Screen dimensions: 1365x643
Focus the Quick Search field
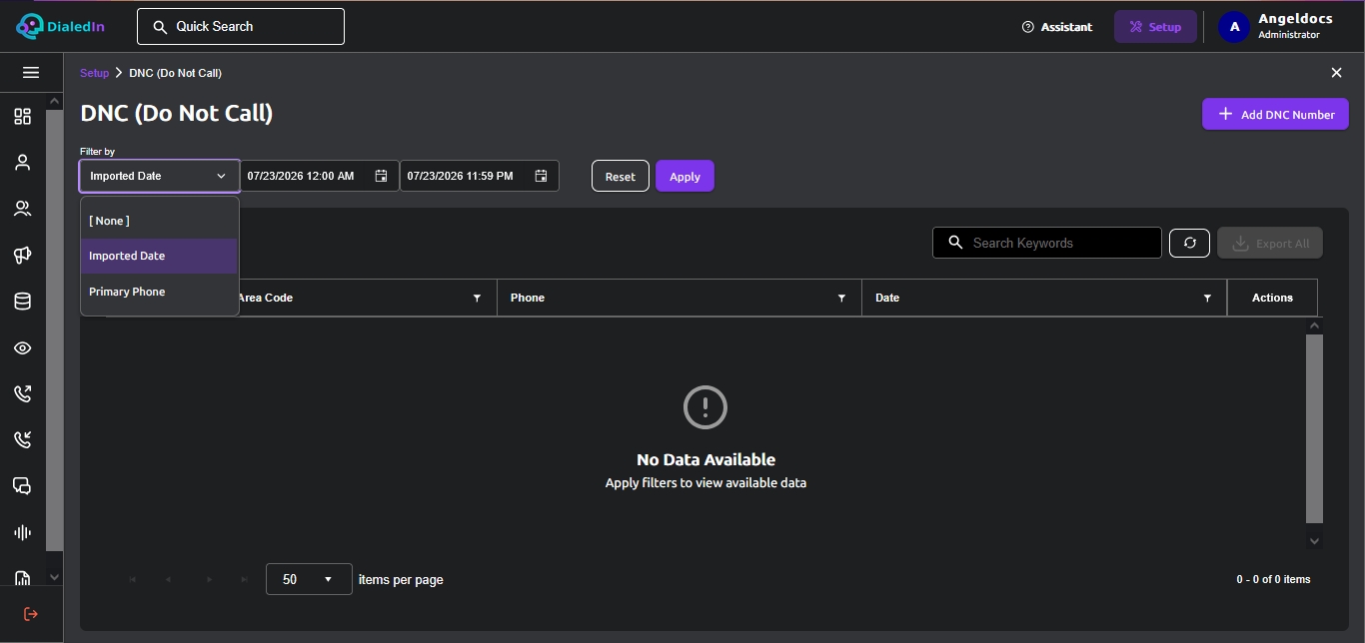241,27
